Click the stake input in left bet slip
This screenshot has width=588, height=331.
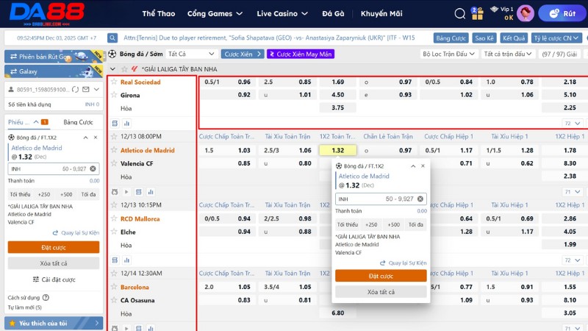point(53,169)
